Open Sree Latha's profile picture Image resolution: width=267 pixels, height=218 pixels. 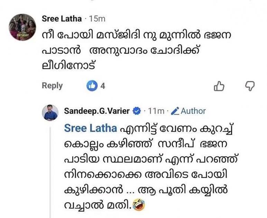coord(22,27)
